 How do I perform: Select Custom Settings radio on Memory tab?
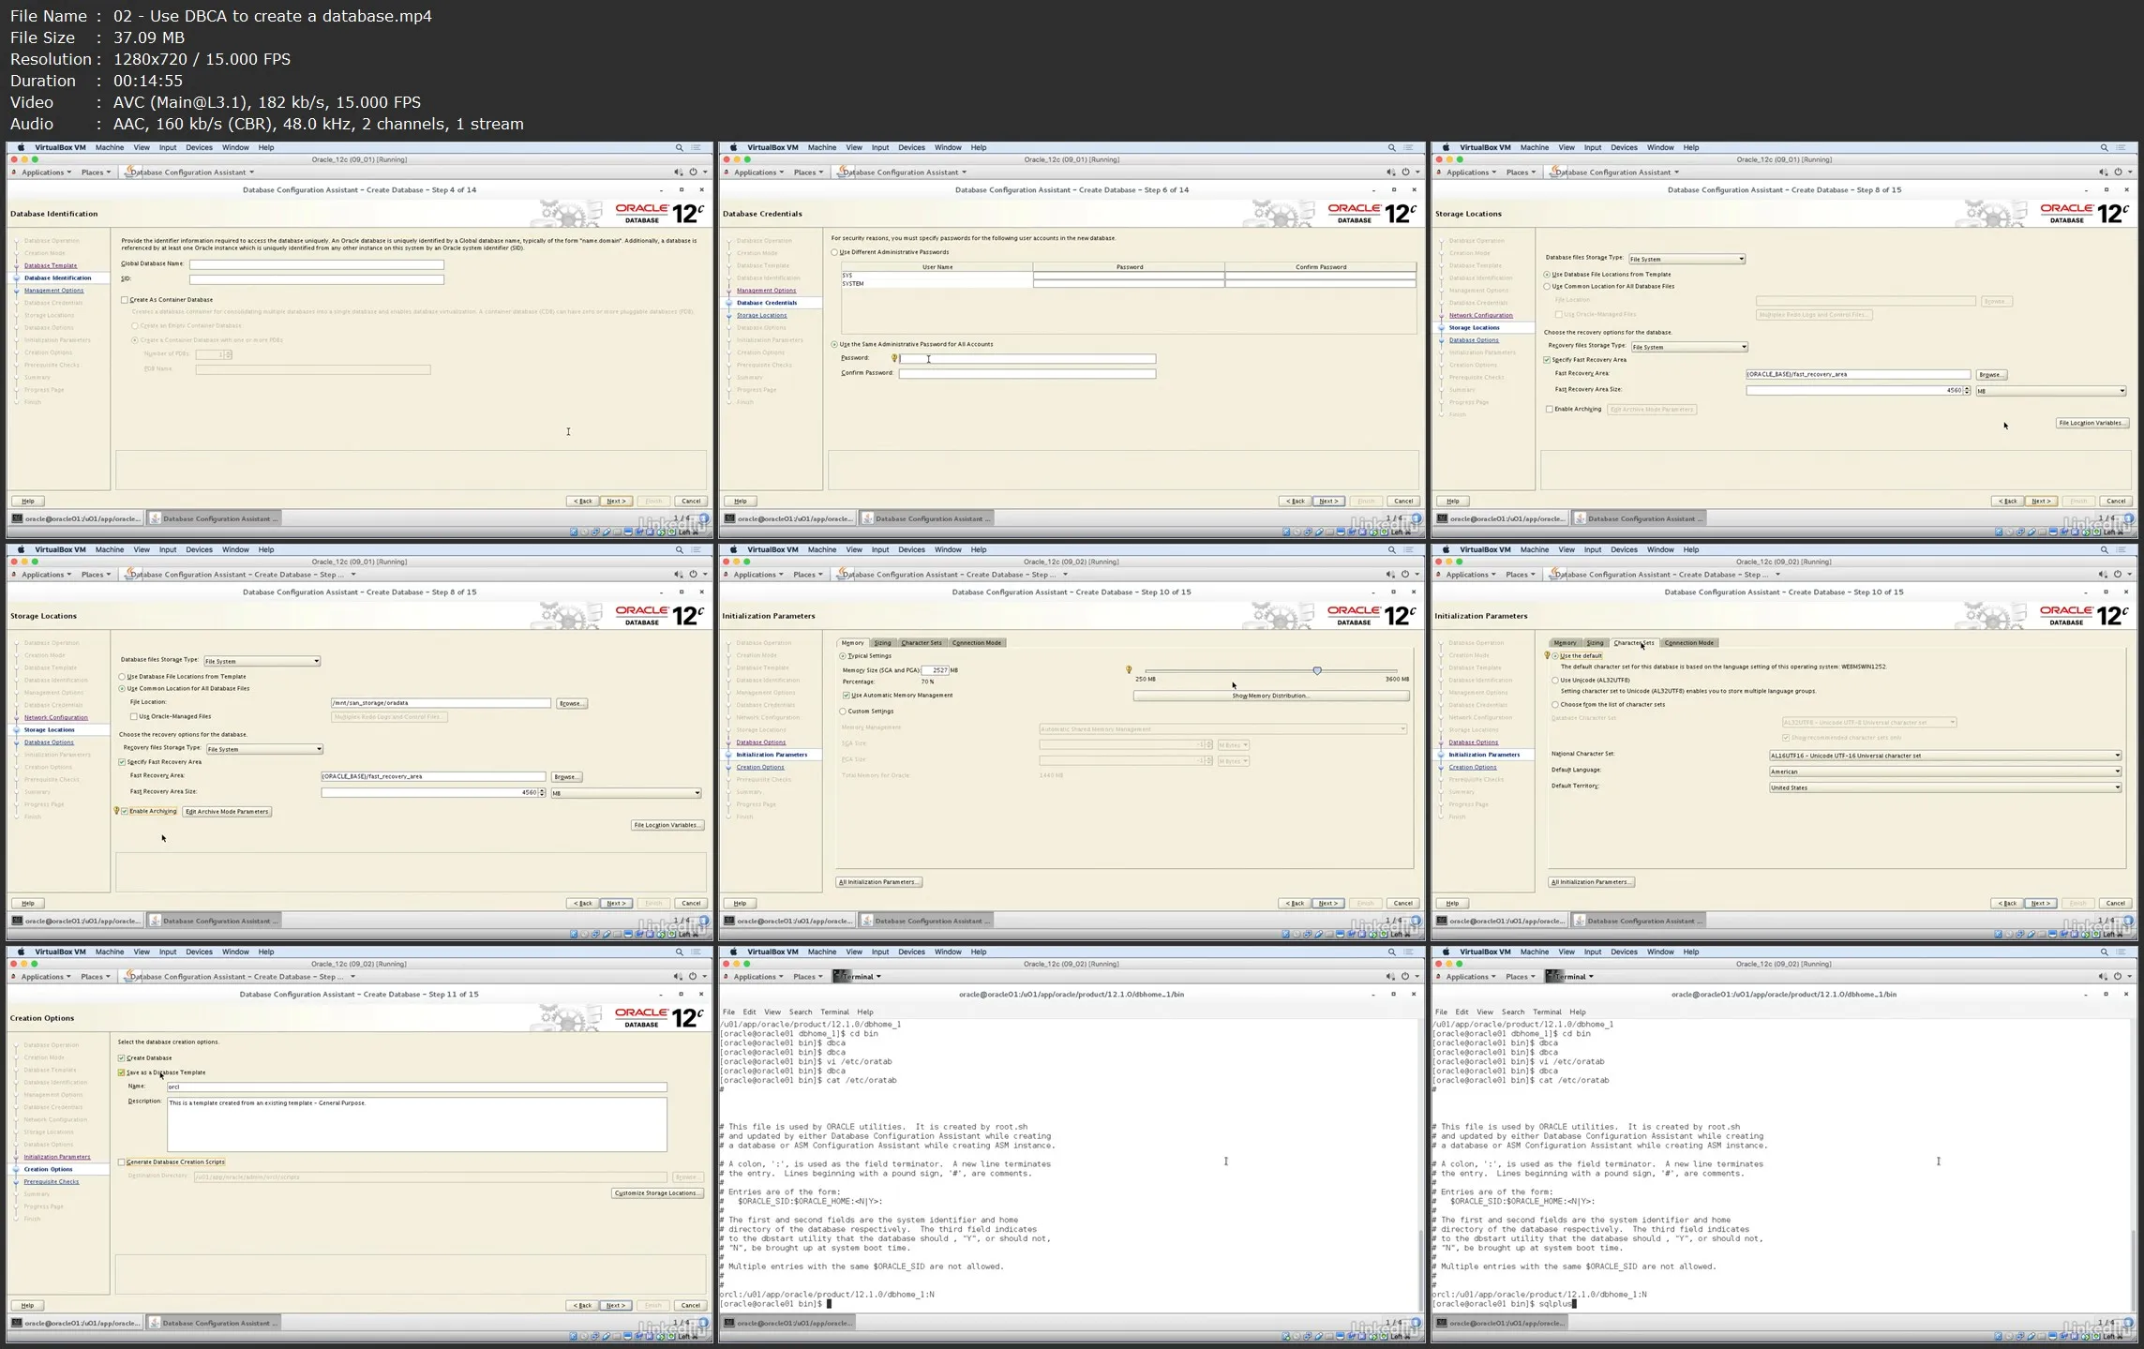tap(843, 712)
